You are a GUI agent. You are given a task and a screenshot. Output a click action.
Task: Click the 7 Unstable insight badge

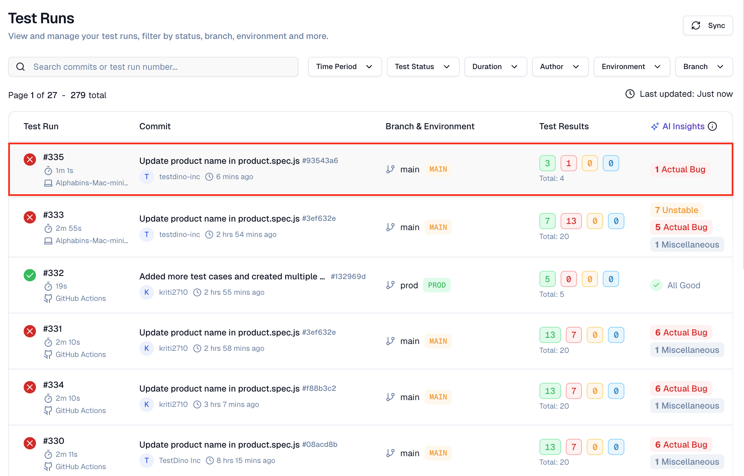tap(676, 210)
